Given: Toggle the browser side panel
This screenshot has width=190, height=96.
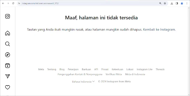Looking at the screenshot, I should pos(177,3).
